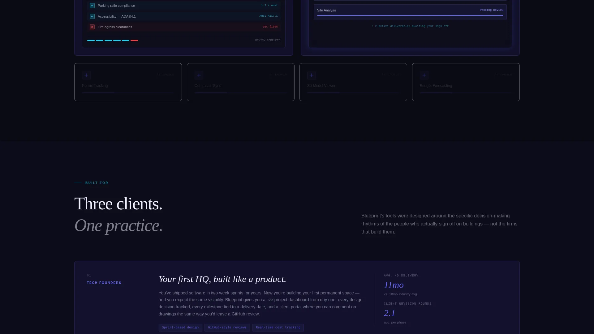594x334 pixels.
Task: Click the vs. 18mo industry avg. note
Action: [401, 294]
